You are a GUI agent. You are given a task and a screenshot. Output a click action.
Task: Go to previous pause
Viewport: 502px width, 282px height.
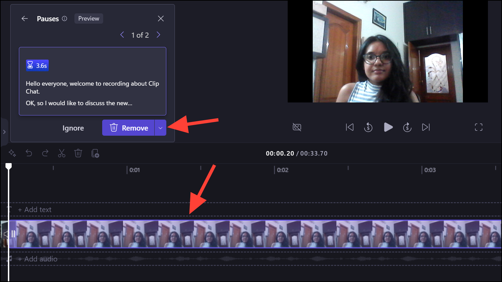[122, 35]
